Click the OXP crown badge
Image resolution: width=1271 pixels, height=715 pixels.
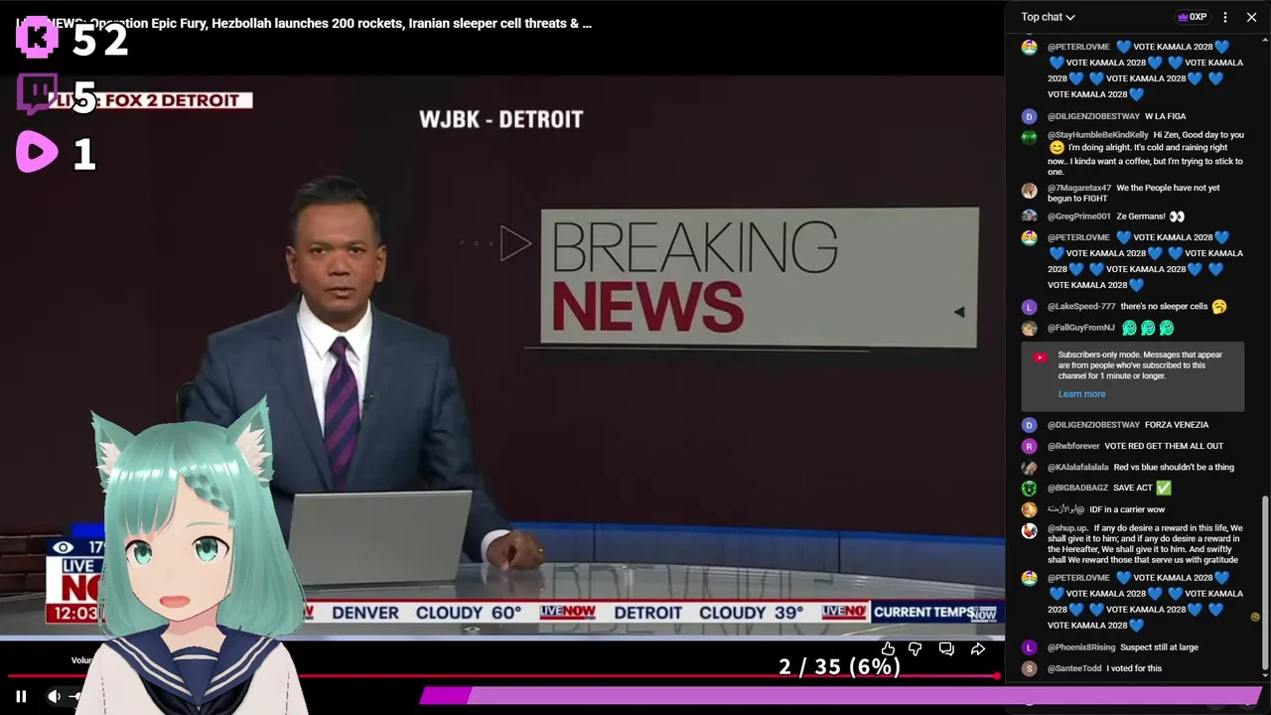coord(1192,17)
